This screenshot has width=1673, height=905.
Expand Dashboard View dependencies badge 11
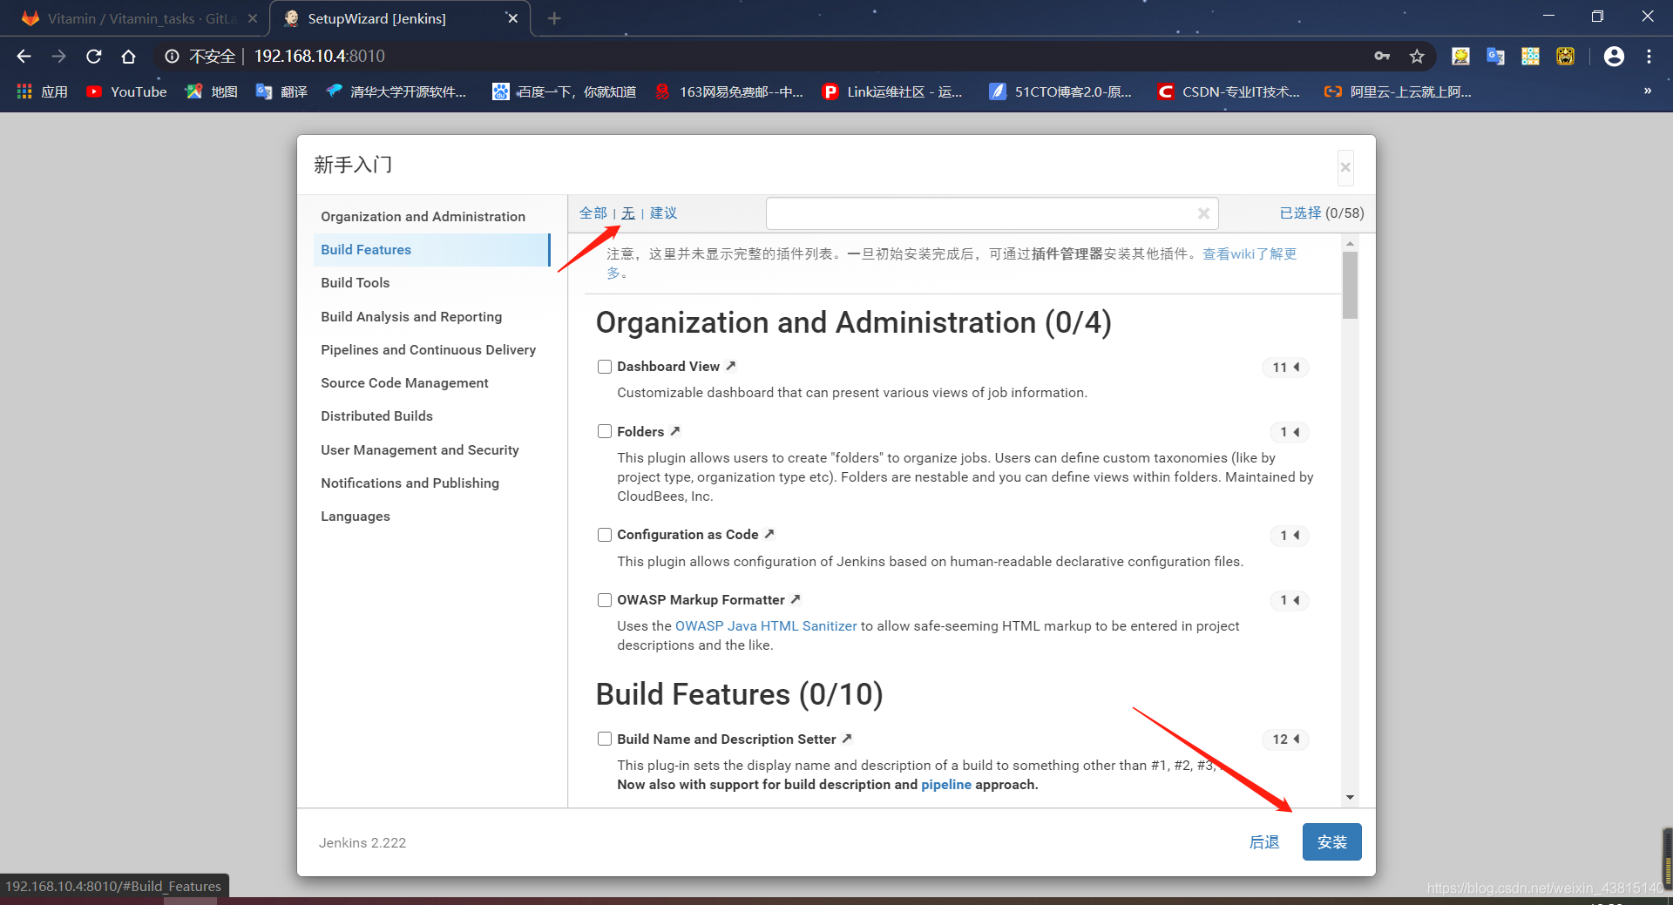tap(1286, 368)
